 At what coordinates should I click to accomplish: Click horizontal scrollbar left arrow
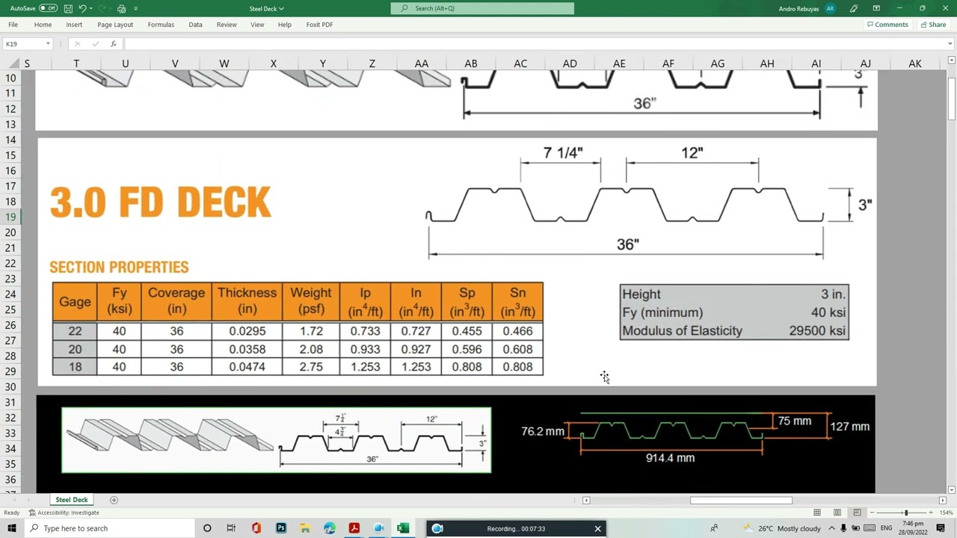pos(586,500)
